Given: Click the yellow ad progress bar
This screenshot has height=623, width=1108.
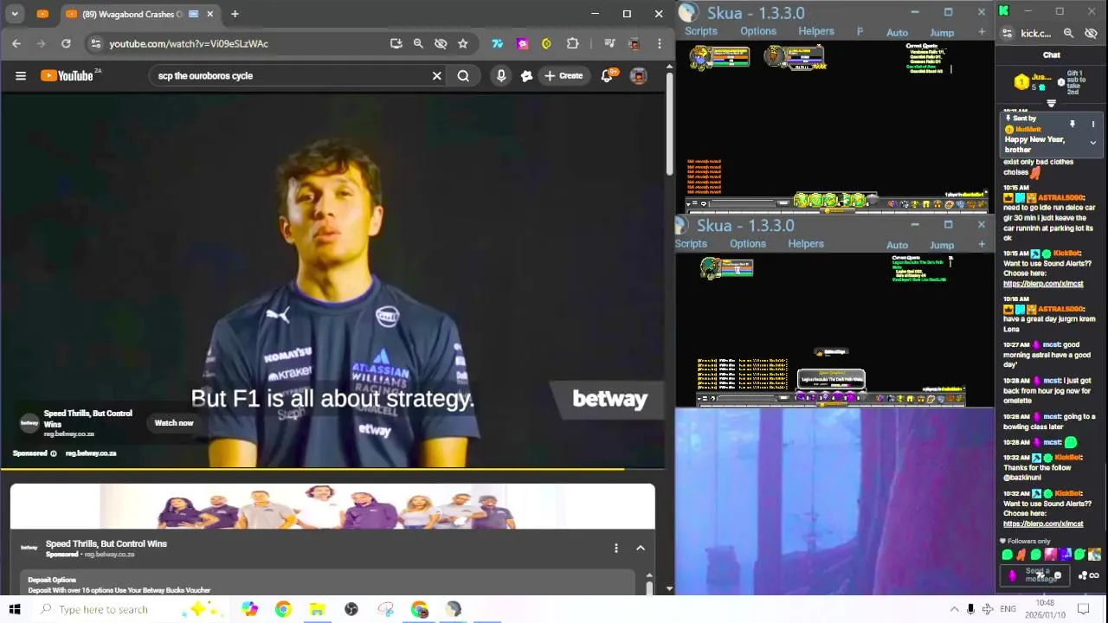Looking at the screenshot, I should coord(312,470).
